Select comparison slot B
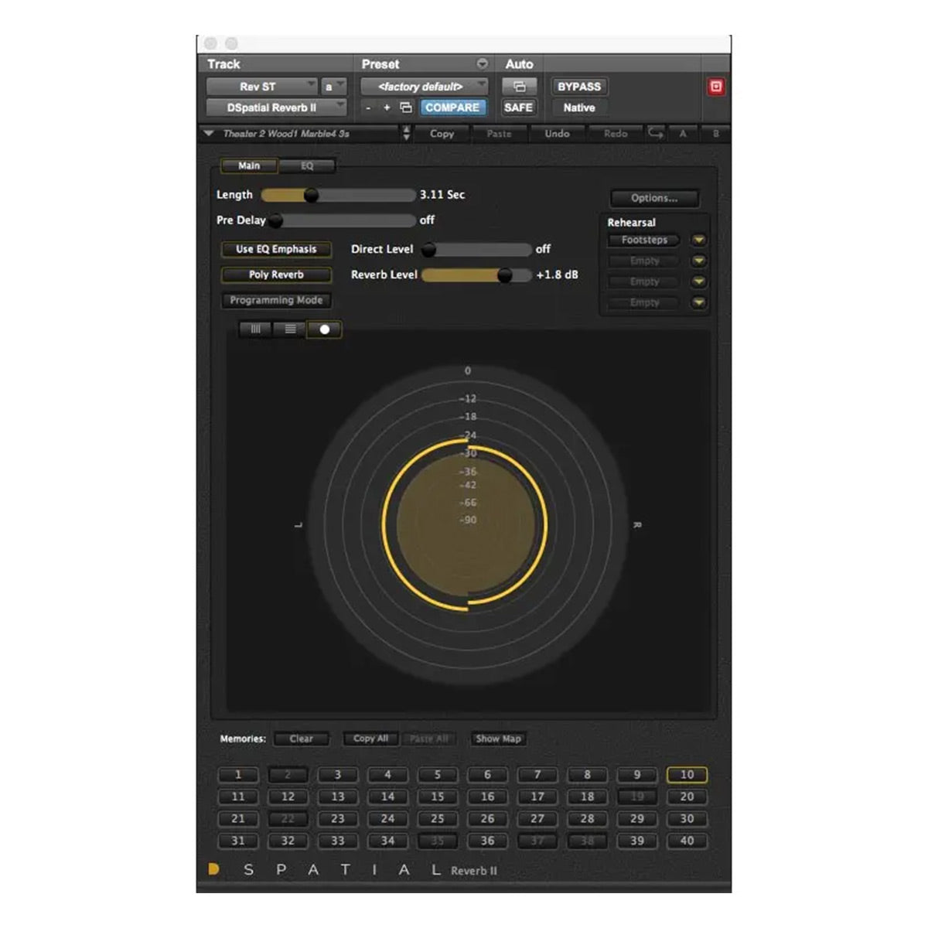 point(716,134)
